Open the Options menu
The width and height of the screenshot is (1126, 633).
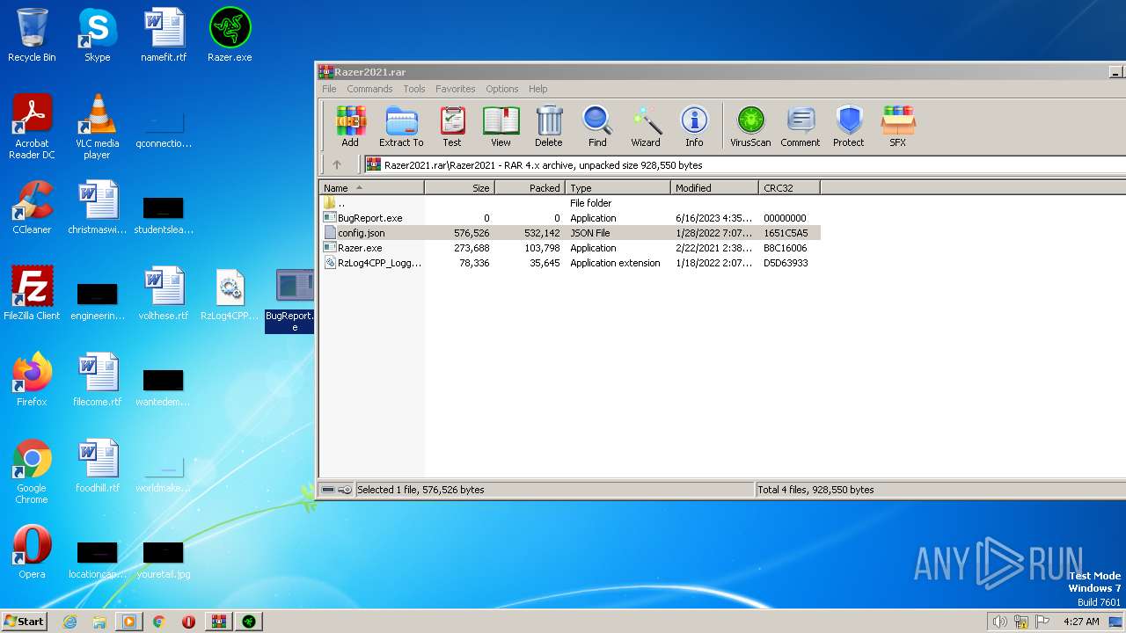click(x=502, y=89)
